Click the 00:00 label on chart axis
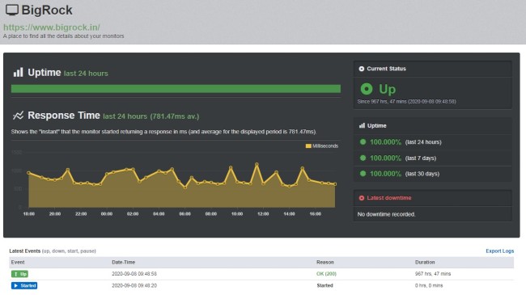 tap(107, 214)
